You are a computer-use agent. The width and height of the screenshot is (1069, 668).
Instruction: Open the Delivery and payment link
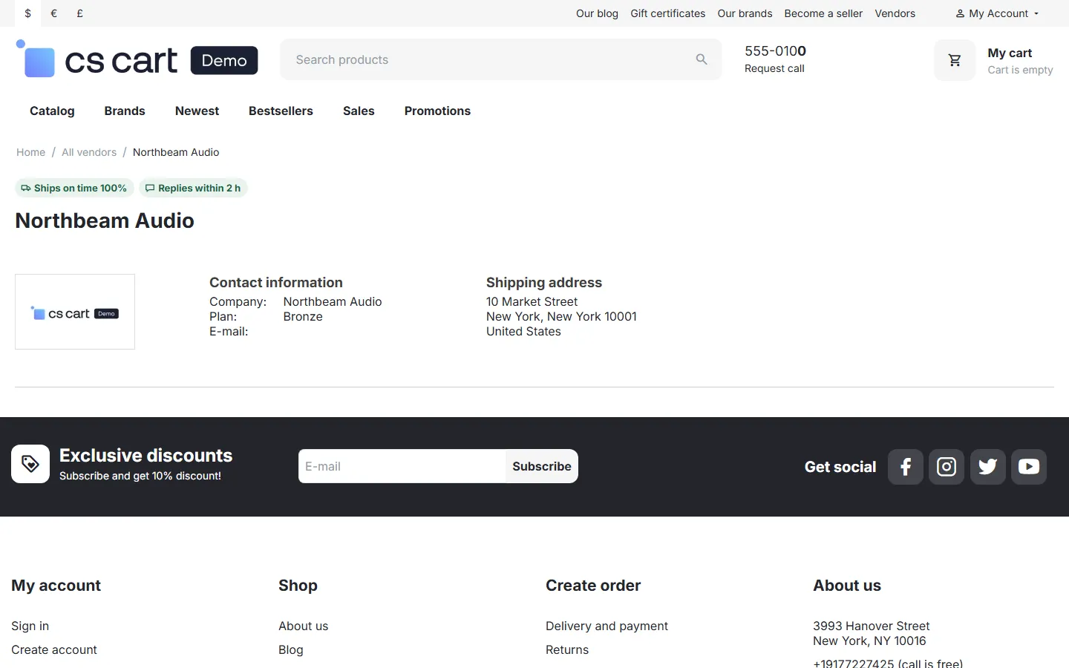point(607,626)
